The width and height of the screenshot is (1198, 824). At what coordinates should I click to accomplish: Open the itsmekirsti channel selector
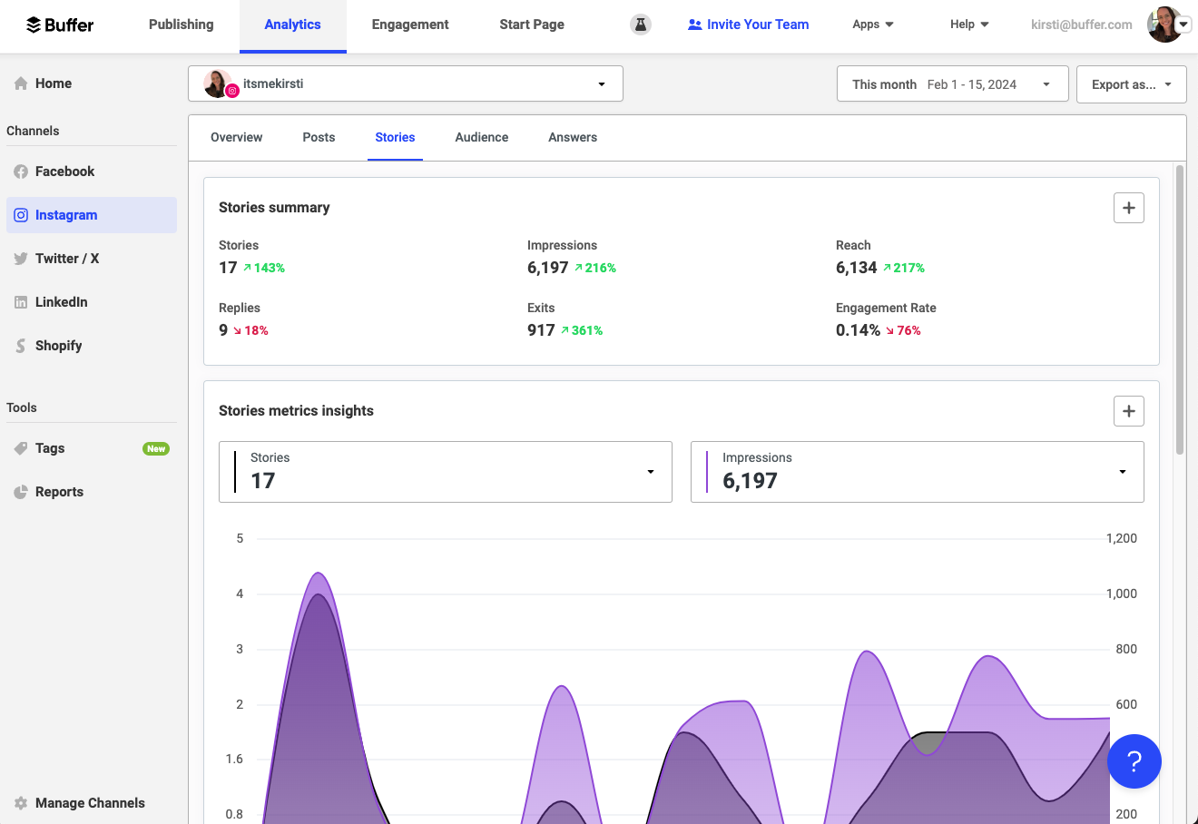click(405, 83)
